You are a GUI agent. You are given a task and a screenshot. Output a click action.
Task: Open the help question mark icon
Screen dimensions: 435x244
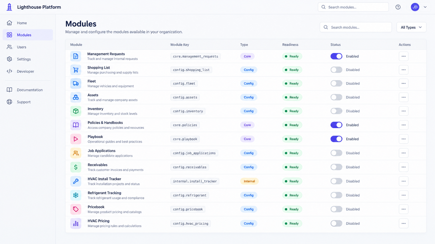click(398, 7)
